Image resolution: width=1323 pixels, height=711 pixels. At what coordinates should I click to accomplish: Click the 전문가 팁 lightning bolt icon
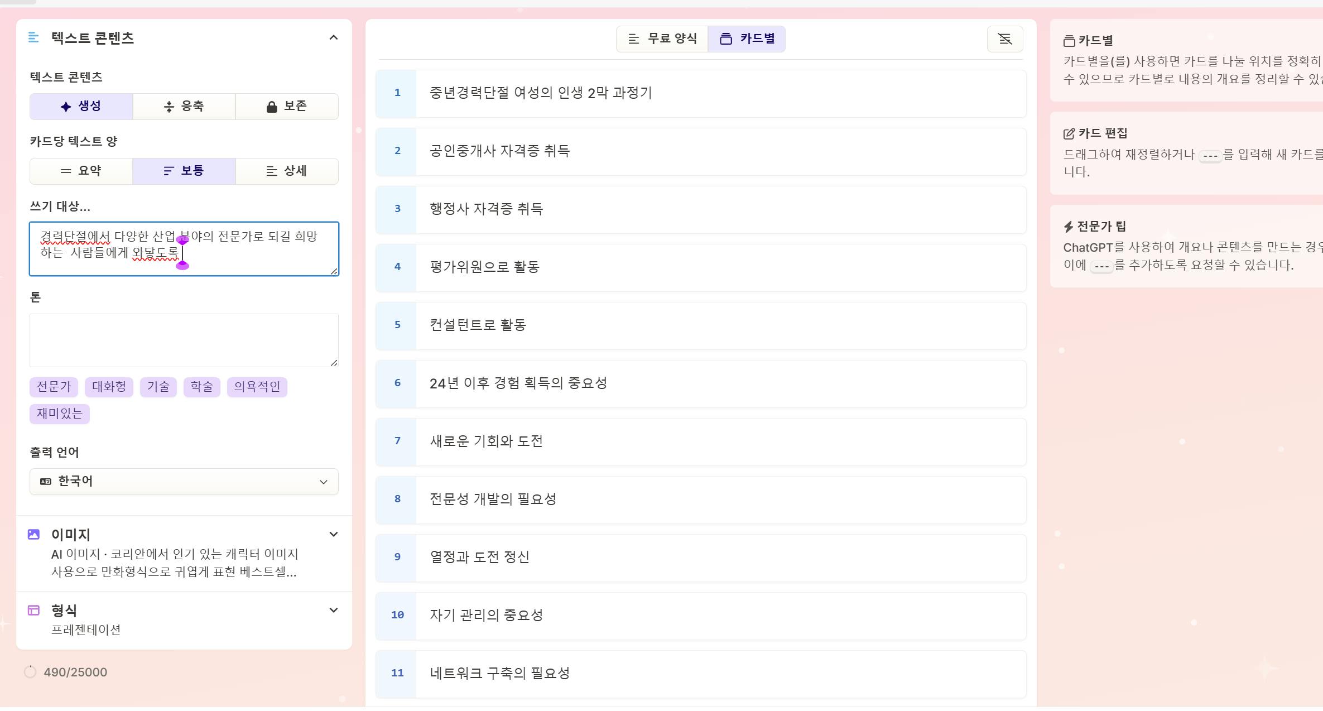click(1068, 227)
